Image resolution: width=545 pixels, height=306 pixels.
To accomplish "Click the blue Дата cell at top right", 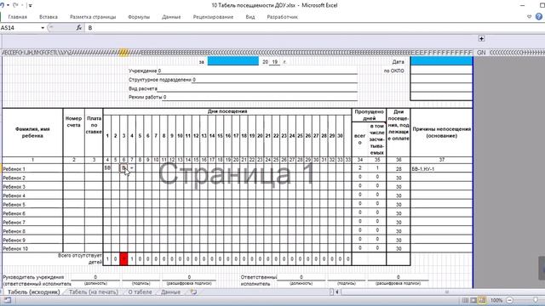I will pos(441,61).
